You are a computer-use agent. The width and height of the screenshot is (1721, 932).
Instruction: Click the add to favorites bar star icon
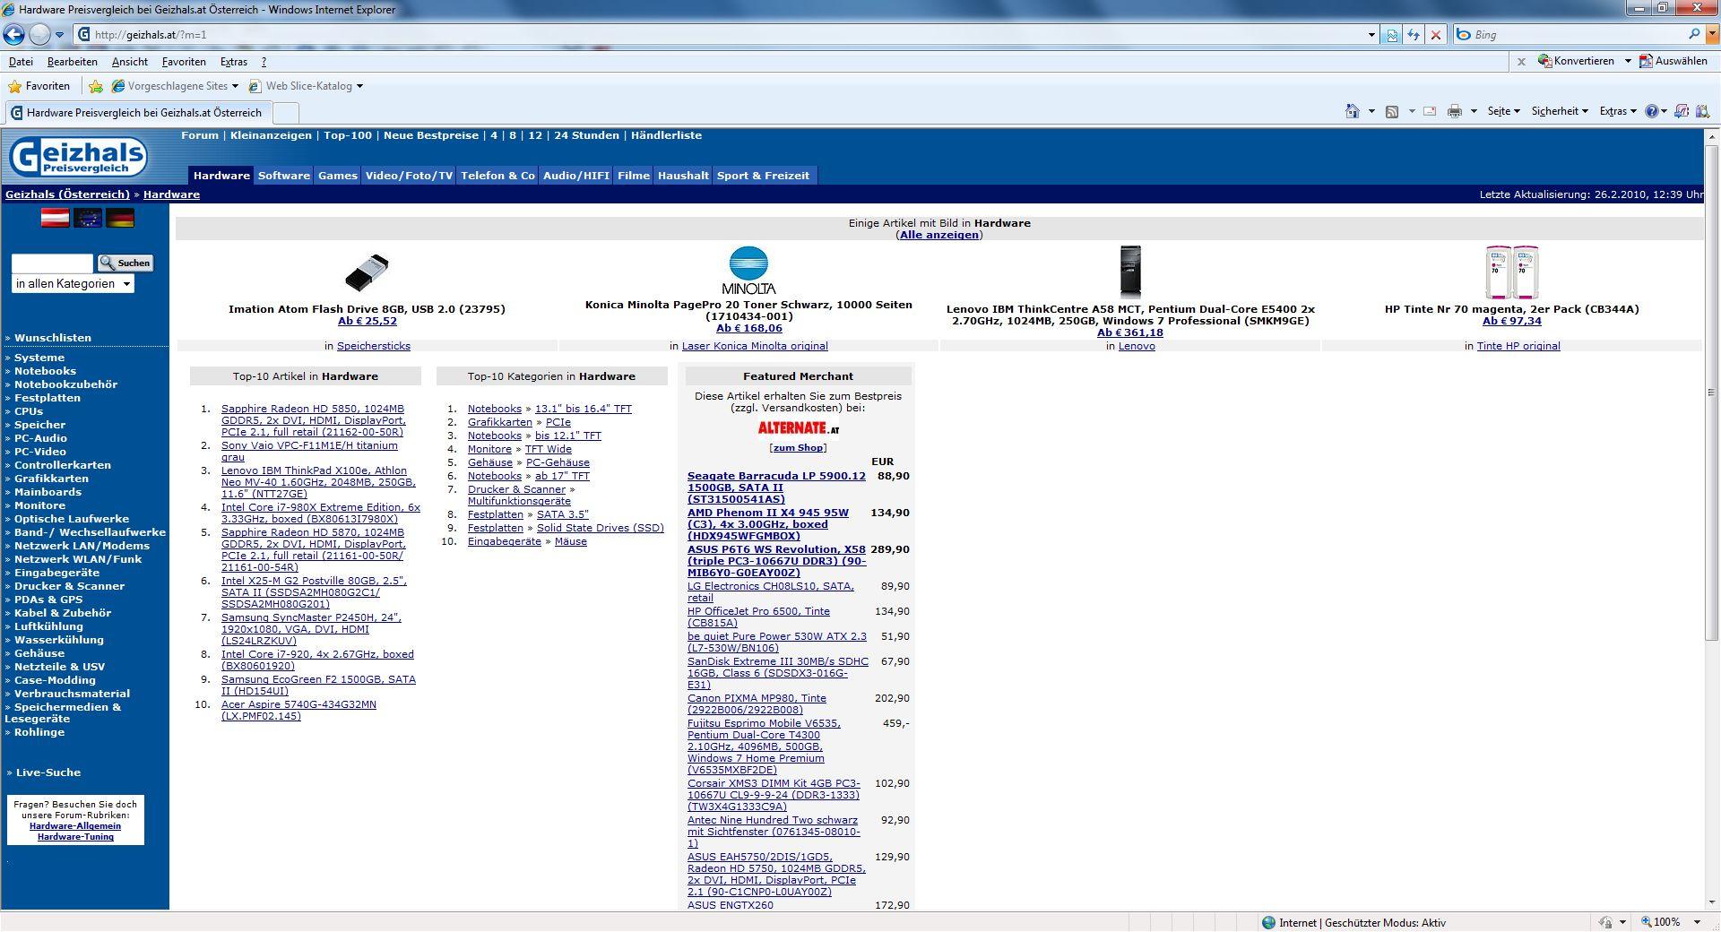click(x=95, y=86)
